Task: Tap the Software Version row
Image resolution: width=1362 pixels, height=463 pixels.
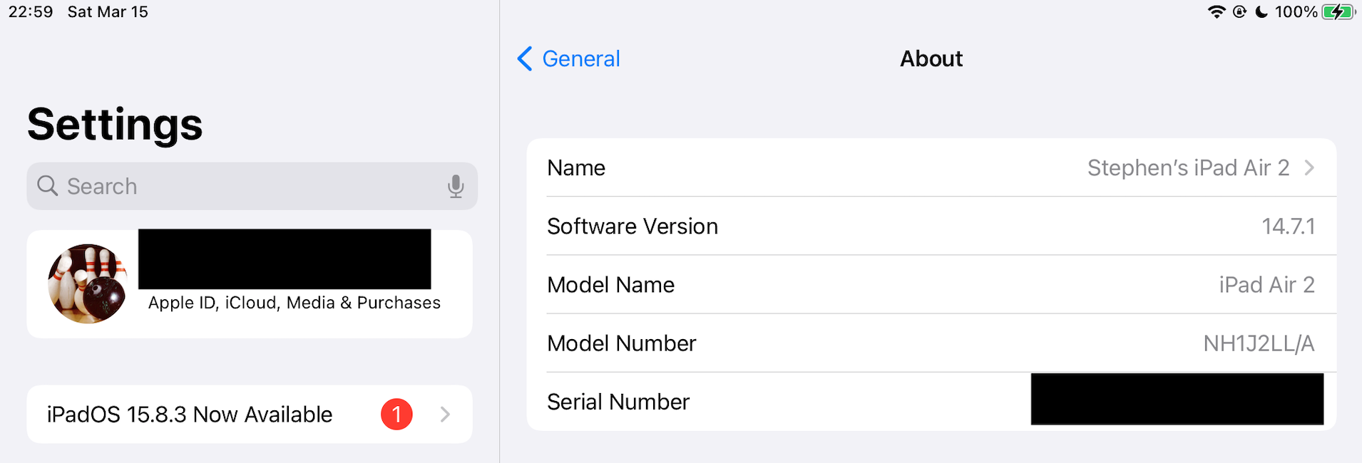Action: pyautogui.click(x=931, y=227)
